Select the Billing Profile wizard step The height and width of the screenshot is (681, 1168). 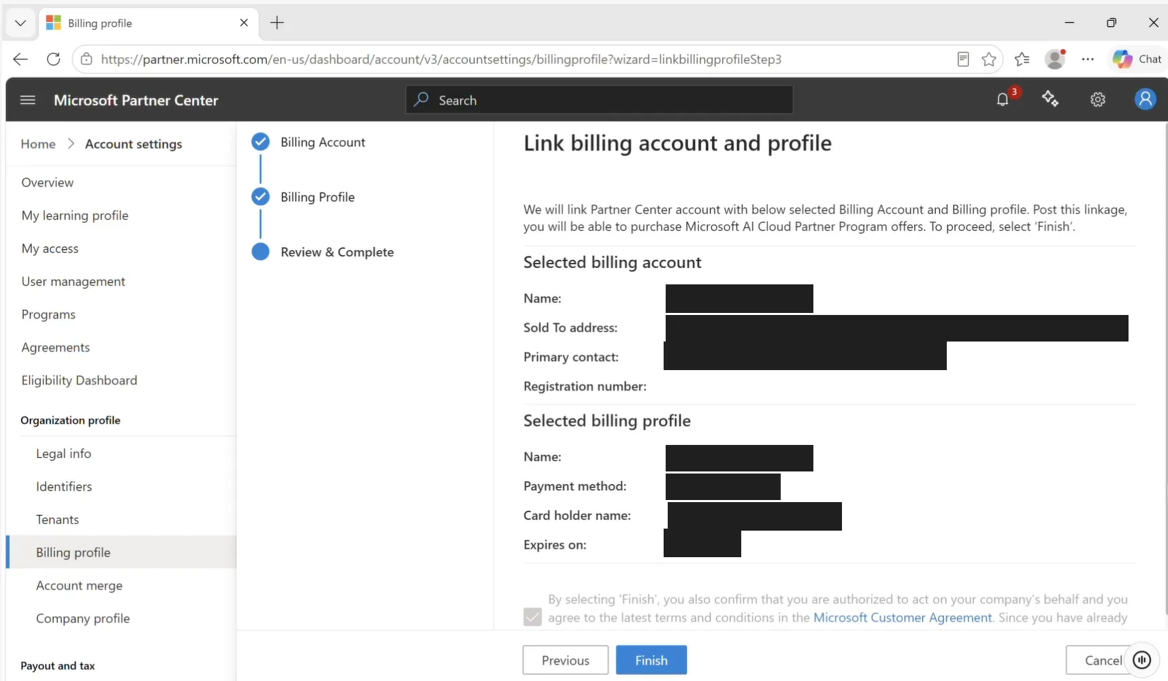click(x=304, y=197)
